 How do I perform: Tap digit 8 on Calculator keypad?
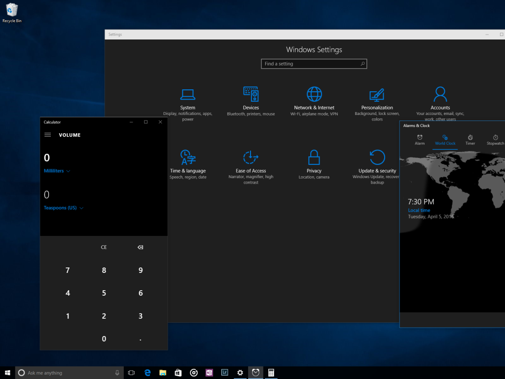click(104, 270)
